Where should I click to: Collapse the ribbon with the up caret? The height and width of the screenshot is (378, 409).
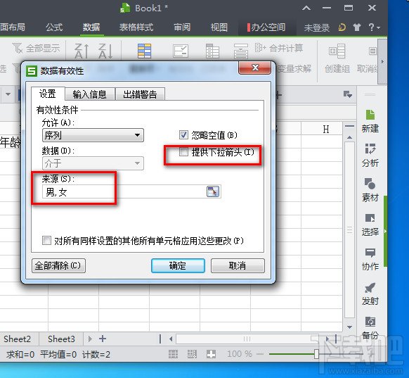[x=306, y=8]
